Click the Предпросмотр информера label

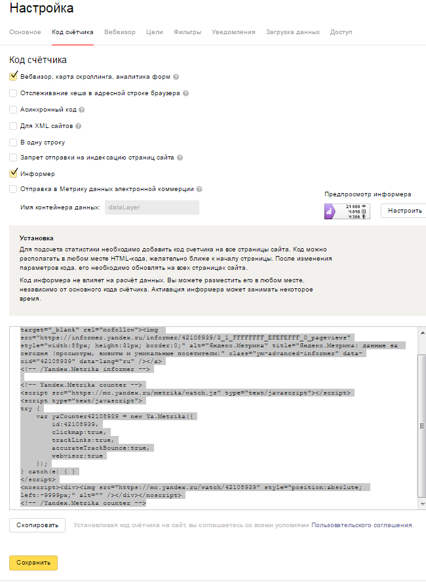368,194
